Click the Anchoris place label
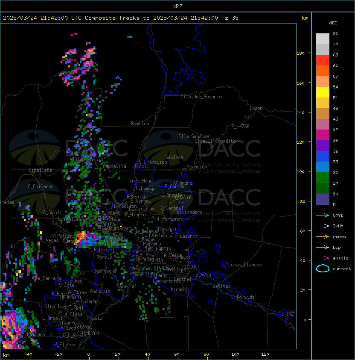 click(x=100, y=291)
